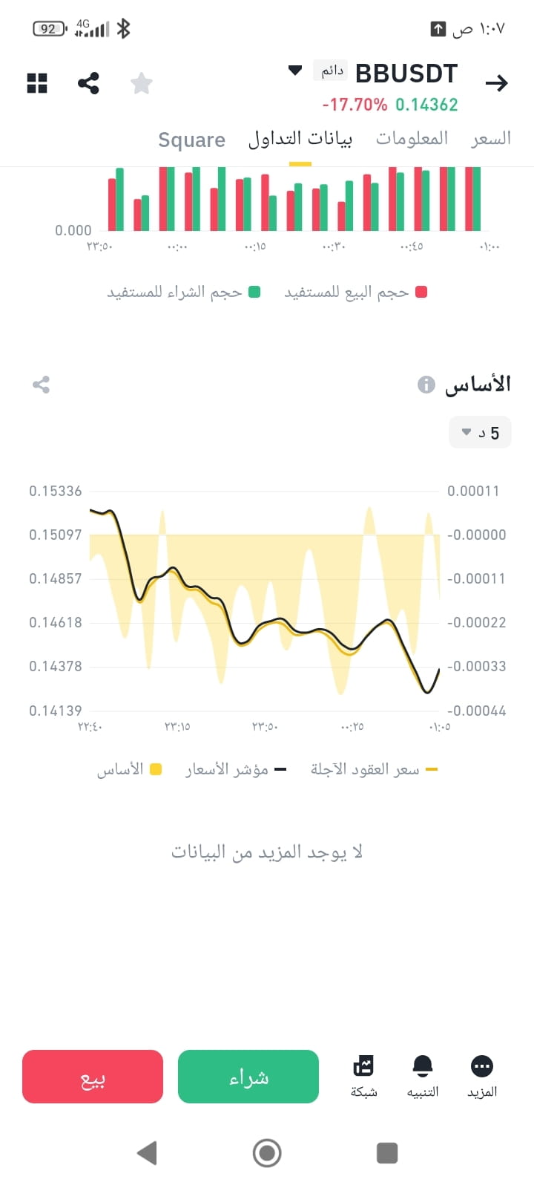Switch to the Square tab

pyautogui.click(x=191, y=140)
